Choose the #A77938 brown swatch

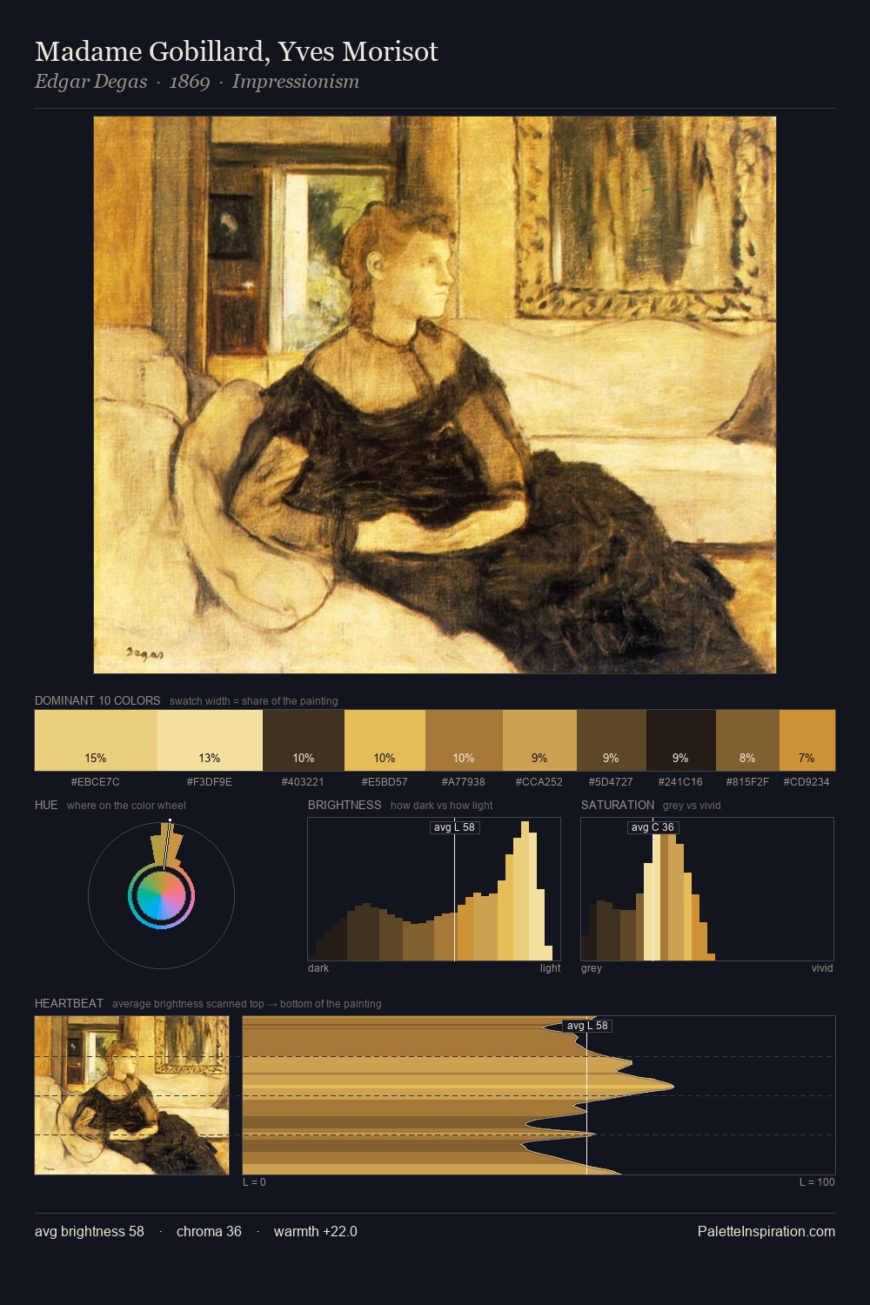click(x=464, y=740)
